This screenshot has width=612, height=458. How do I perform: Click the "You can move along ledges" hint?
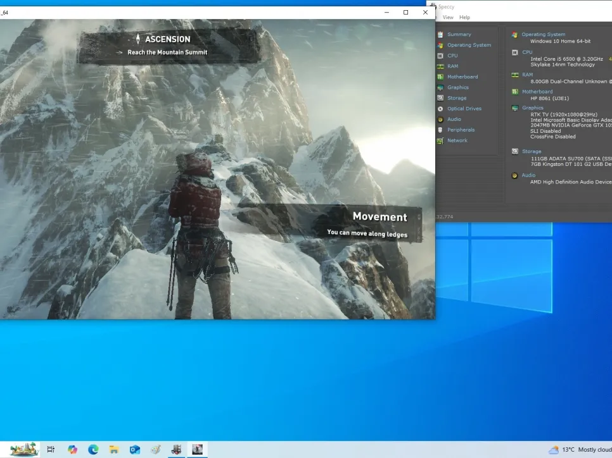(x=367, y=233)
